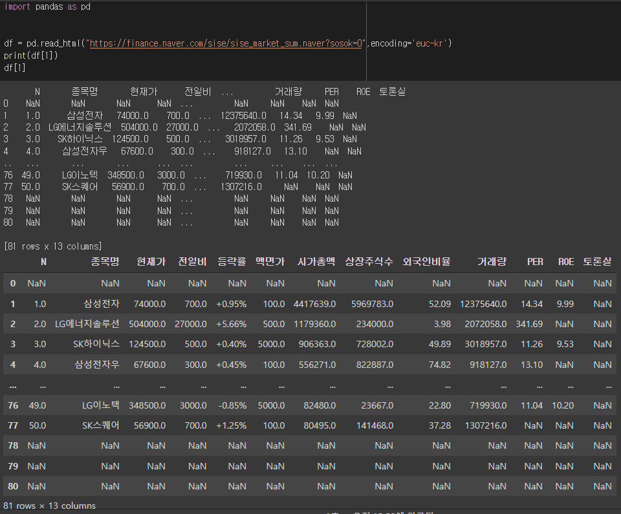Click the 전일비 column header in table
This screenshot has width=621, height=514.
click(x=192, y=261)
